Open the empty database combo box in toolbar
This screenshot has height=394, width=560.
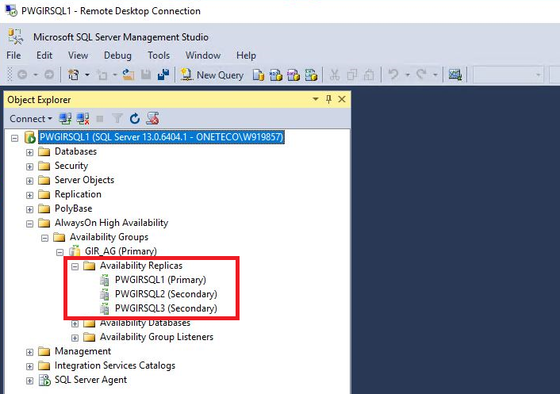click(x=508, y=75)
